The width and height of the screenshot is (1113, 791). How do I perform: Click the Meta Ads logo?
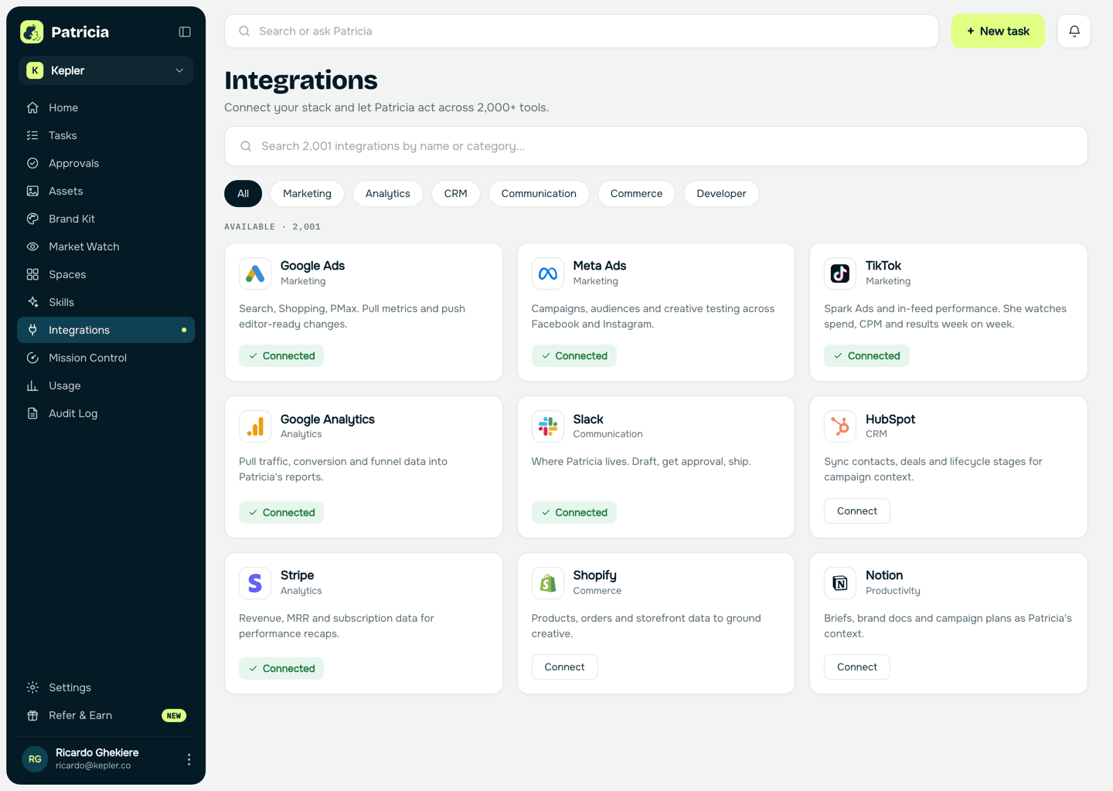pos(548,273)
